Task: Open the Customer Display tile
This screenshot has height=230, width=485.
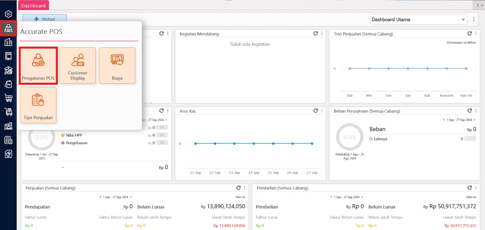Action: point(77,66)
